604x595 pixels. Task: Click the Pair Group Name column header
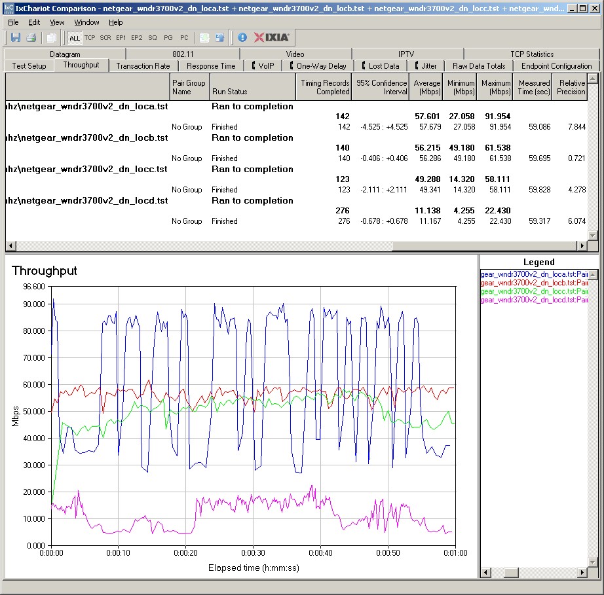pyautogui.click(x=189, y=87)
